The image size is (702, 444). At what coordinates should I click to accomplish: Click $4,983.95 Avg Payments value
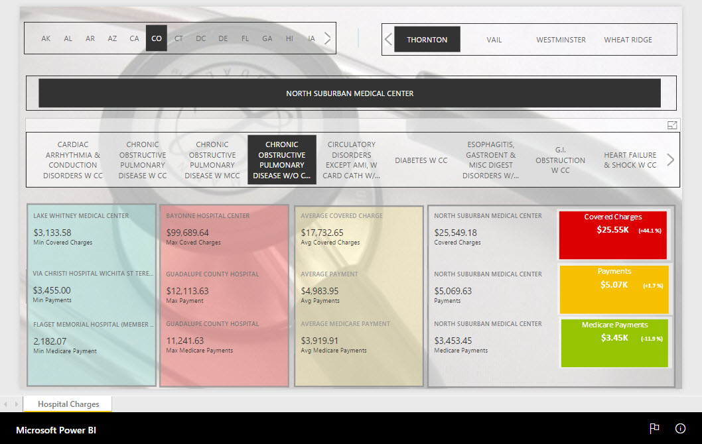point(320,291)
